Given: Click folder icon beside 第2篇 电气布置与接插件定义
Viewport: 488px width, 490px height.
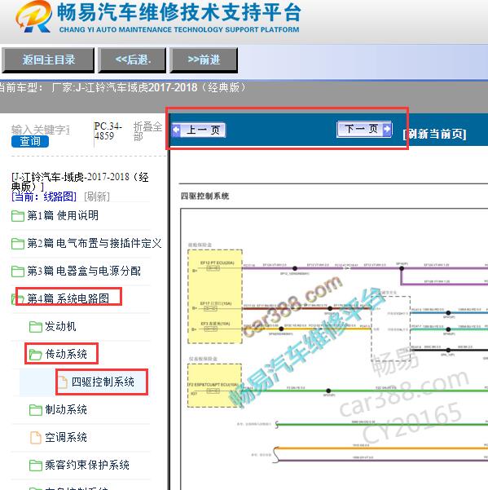Looking at the screenshot, I should tap(18, 244).
